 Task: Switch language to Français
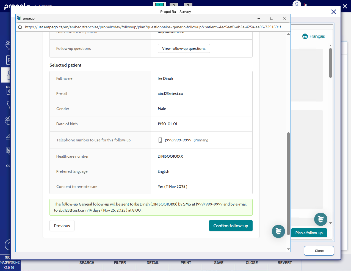tap(313, 36)
